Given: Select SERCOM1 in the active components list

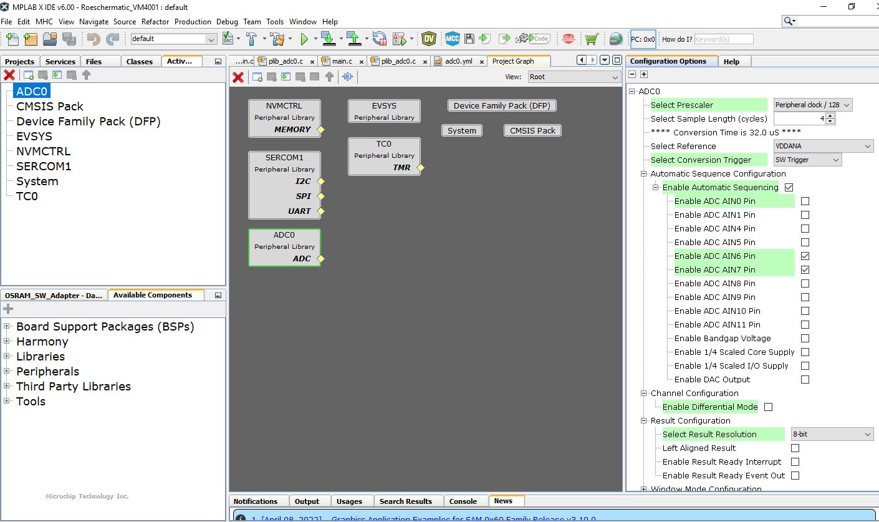Looking at the screenshot, I should click(x=44, y=166).
